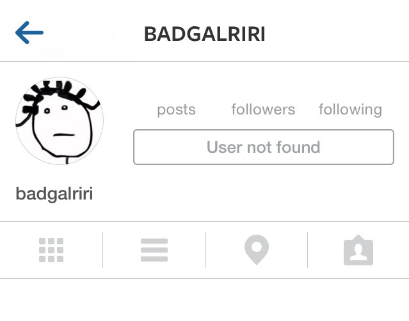
Task: Switch to the list view tab
Action: click(x=154, y=250)
